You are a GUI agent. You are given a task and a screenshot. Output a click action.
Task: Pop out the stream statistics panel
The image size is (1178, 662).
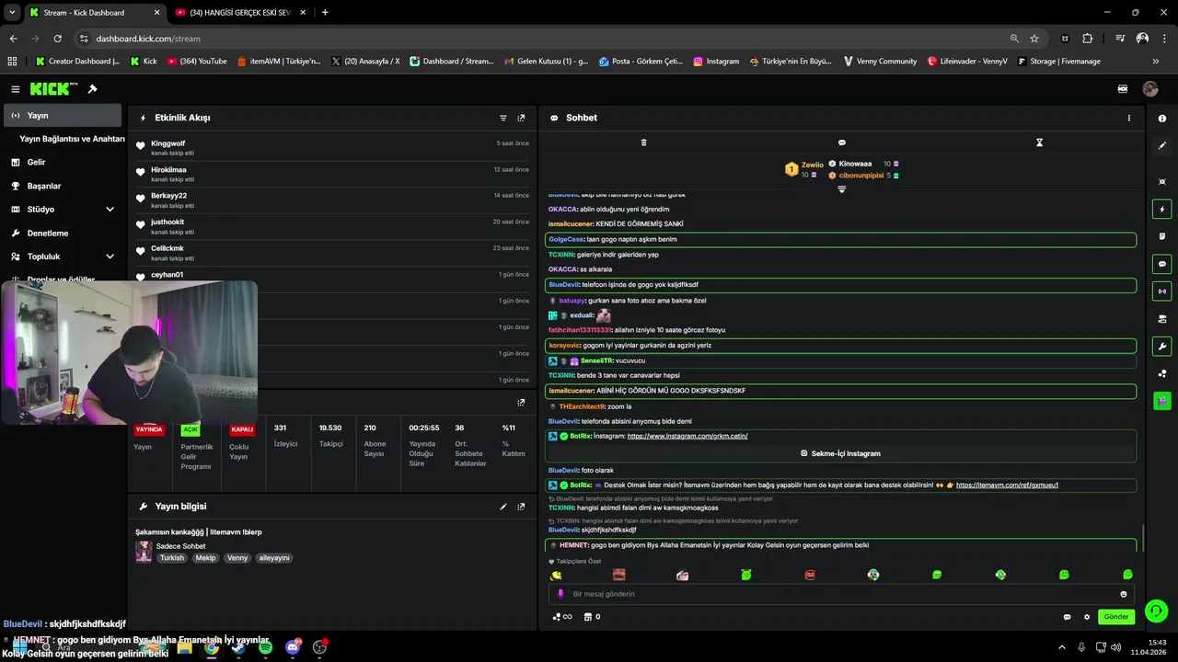521,402
